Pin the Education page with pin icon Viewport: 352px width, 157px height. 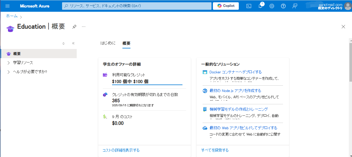tap(74, 27)
